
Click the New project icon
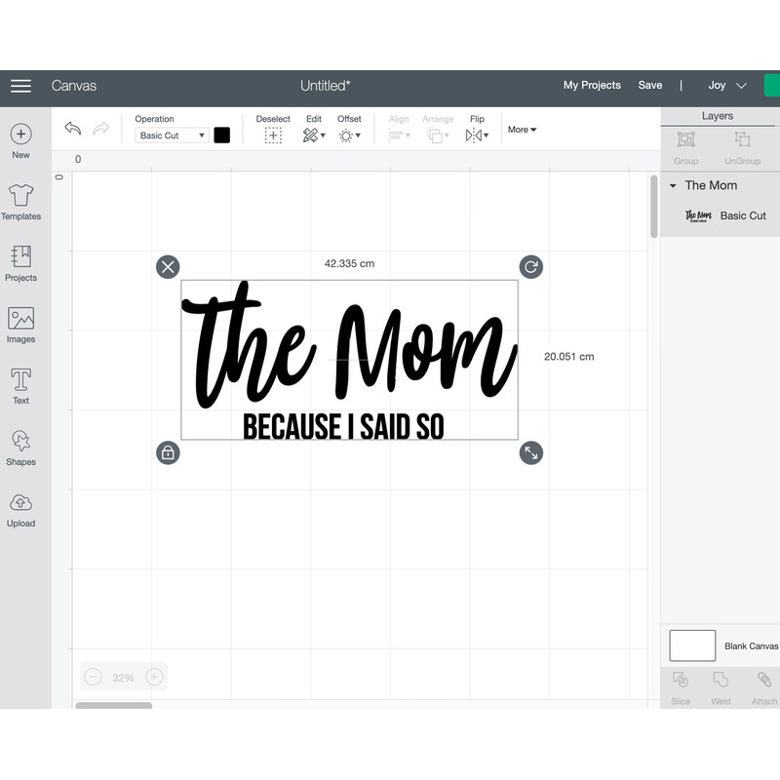coord(20,135)
